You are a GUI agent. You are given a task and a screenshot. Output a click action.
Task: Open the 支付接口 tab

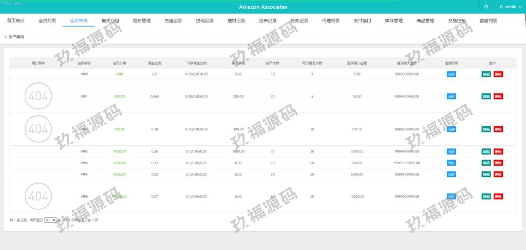362,21
